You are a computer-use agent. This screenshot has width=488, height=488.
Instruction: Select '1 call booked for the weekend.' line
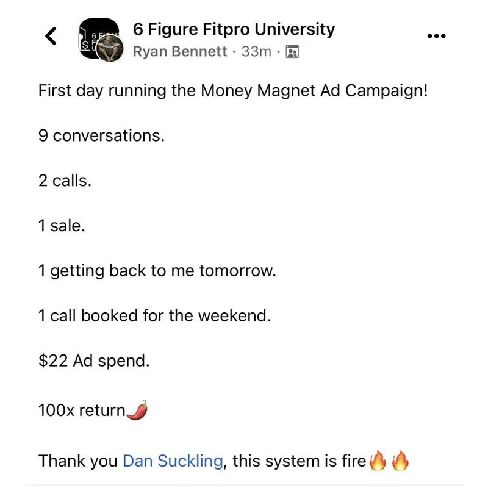pos(154,315)
